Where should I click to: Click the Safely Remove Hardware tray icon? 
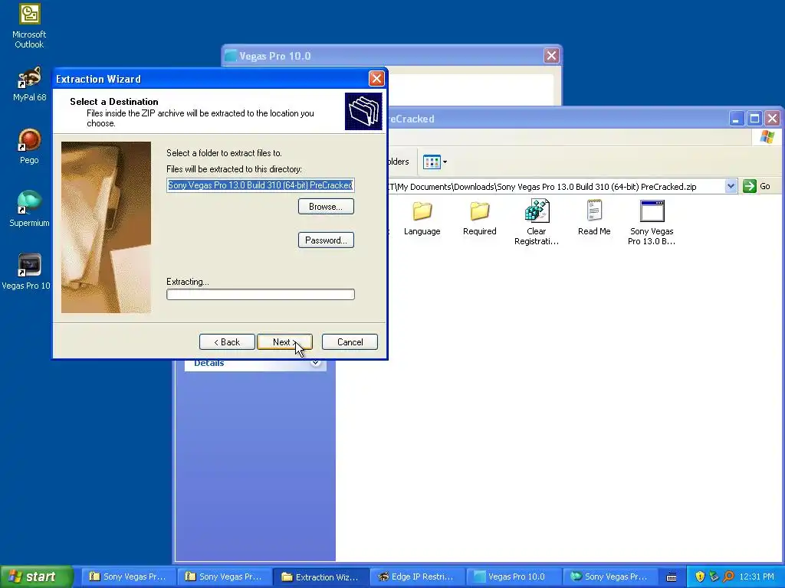coord(714,577)
